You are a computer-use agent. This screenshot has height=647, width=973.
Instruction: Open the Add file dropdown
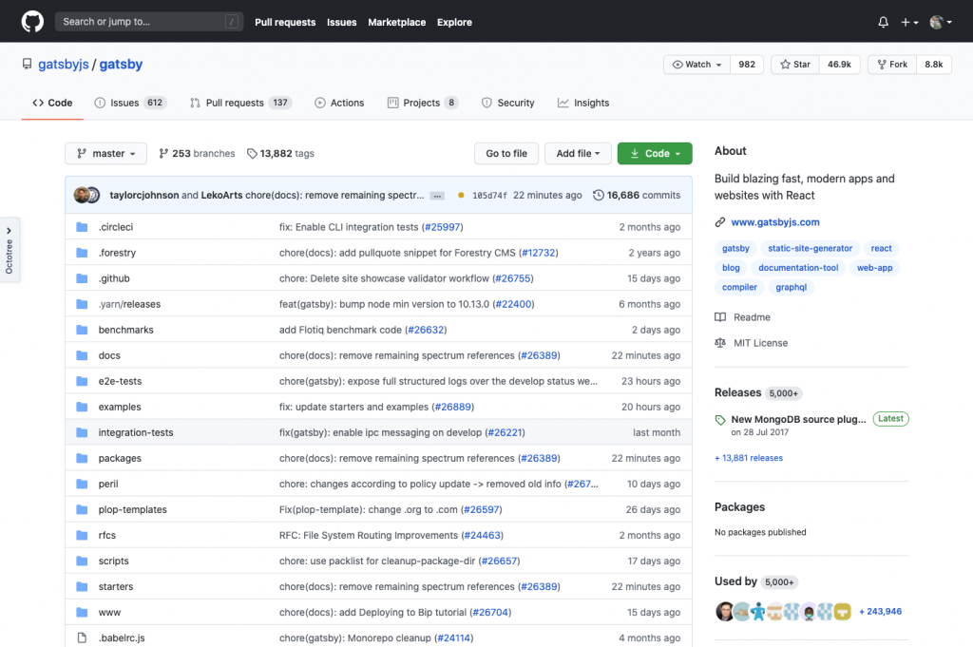(578, 153)
